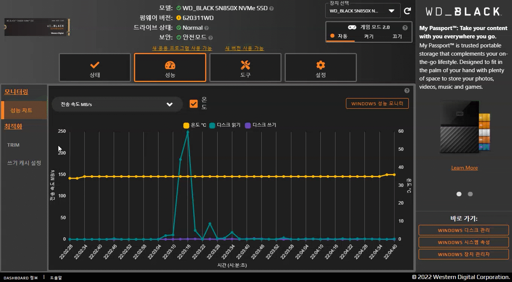512x282 pixels.
Task: Click WINDOWS 디스크 관리 button
Action: click(x=464, y=230)
